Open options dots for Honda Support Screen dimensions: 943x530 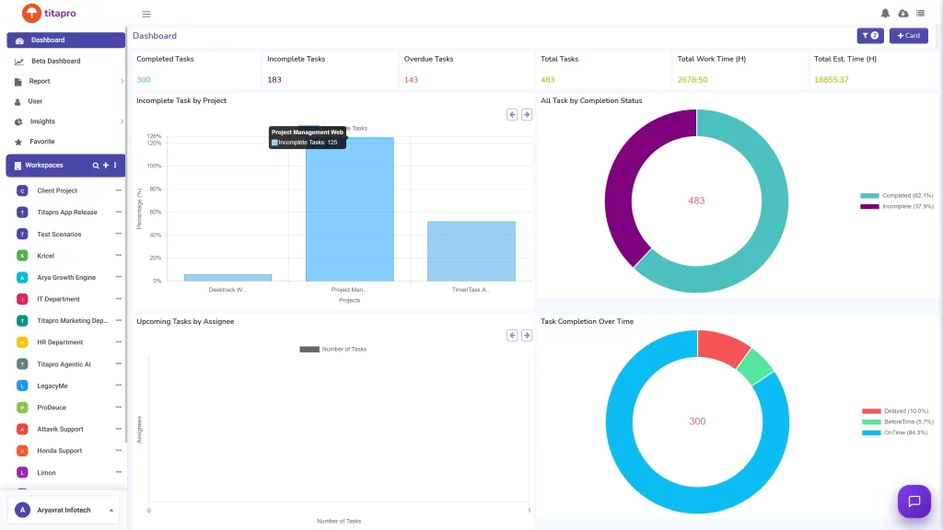click(x=119, y=450)
